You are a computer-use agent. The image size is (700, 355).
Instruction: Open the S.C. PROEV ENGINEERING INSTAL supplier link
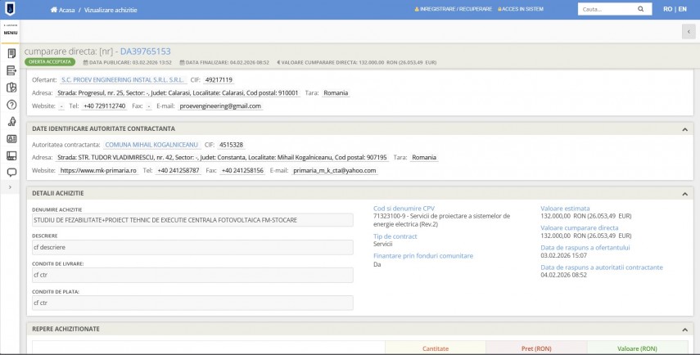point(123,80)
